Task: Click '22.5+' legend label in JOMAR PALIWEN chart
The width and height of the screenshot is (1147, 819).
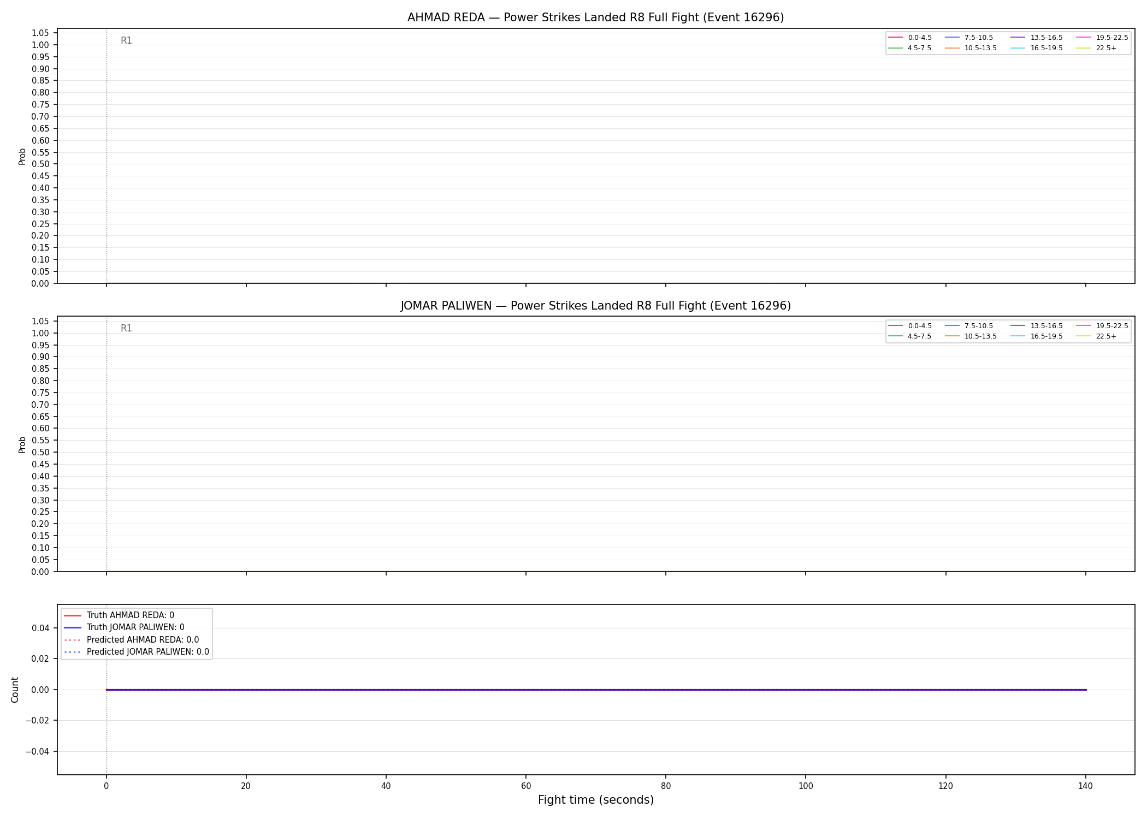Action: click(x=1106, y=336)
